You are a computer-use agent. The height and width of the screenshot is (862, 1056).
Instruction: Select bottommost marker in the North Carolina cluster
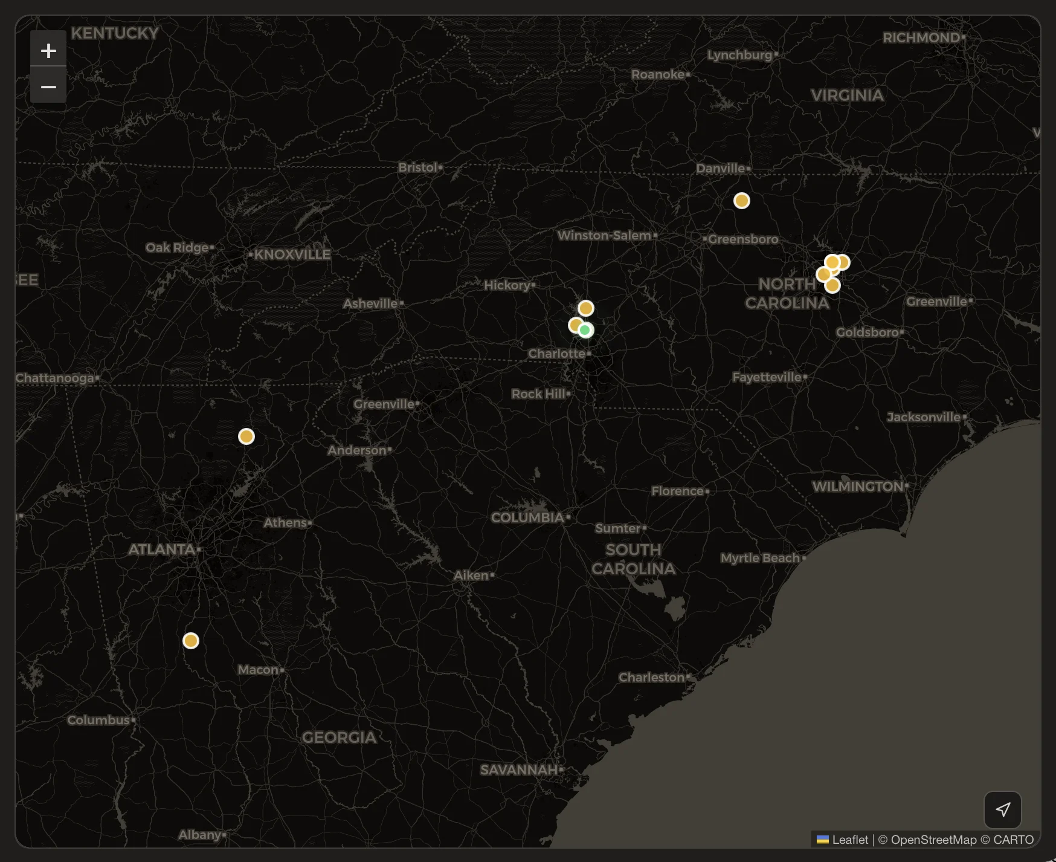click(x=832, y=285)
